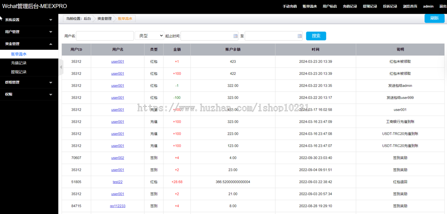Click 金额 column header
The image size is (447, 214).
177,49
